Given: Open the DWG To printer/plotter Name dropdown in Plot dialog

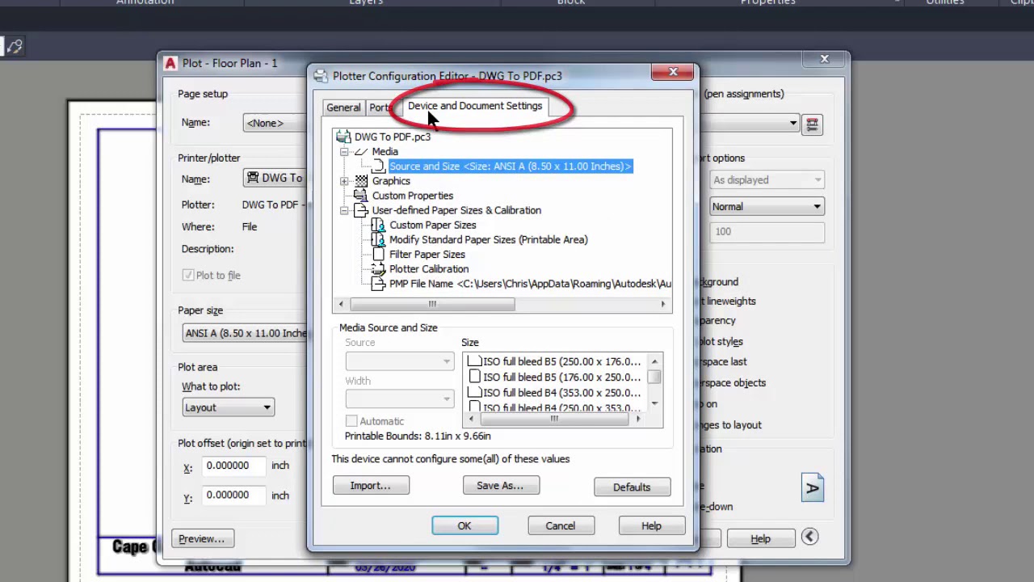Looking at the screenshot, I should 275,179.
